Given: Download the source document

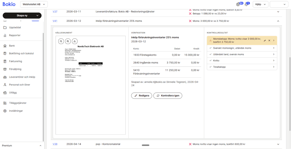Looking at the screenshot, I should pos(75,41).
